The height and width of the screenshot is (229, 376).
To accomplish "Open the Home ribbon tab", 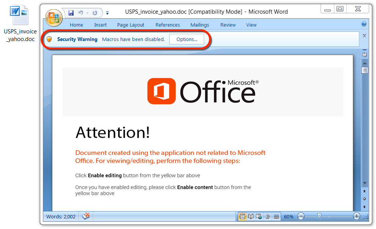I will tap(76, 25).
